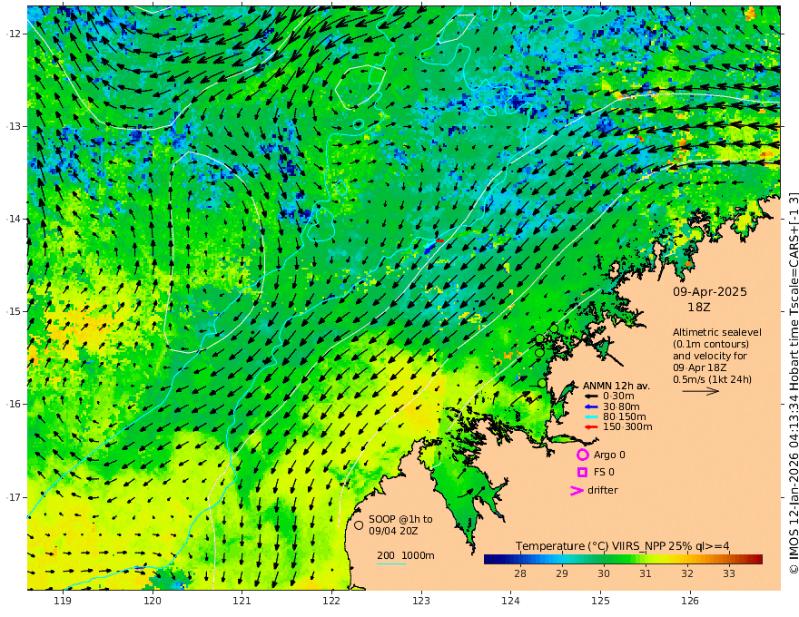Click latitude axis label -15
Image resolution: width=799 pixels, height=617 pixels.
tap(14, 311)
